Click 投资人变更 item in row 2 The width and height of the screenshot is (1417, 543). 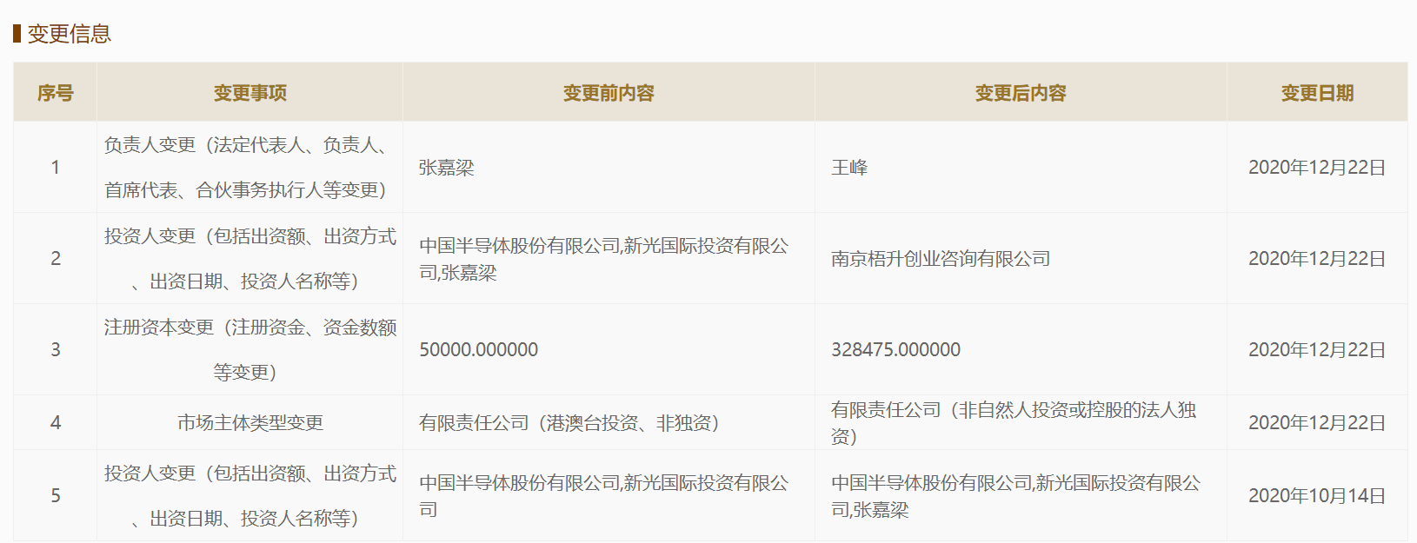tap(250, 259)
